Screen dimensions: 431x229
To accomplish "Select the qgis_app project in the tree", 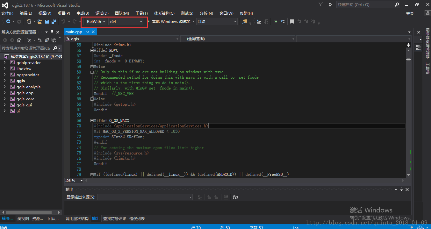I will (25, 93).
